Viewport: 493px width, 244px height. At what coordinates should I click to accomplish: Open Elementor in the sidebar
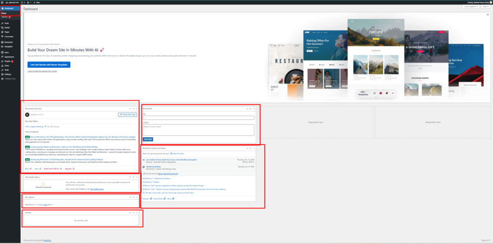point(9,42)
